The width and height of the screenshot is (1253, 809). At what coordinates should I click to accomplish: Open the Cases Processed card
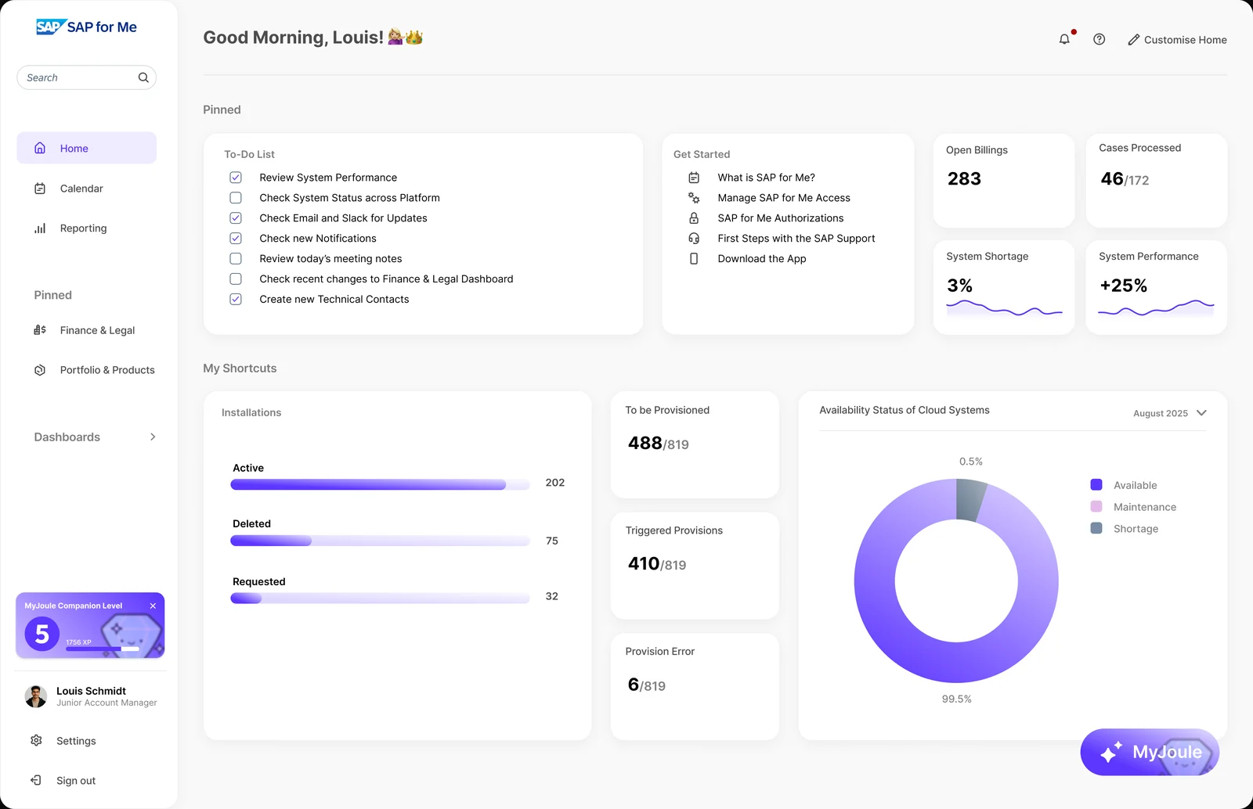click(1156, 181)
